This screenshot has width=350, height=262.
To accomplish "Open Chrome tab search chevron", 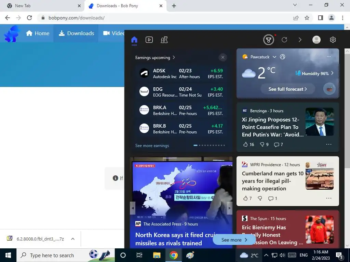I will pyautogui.click(x=295, y=5).
